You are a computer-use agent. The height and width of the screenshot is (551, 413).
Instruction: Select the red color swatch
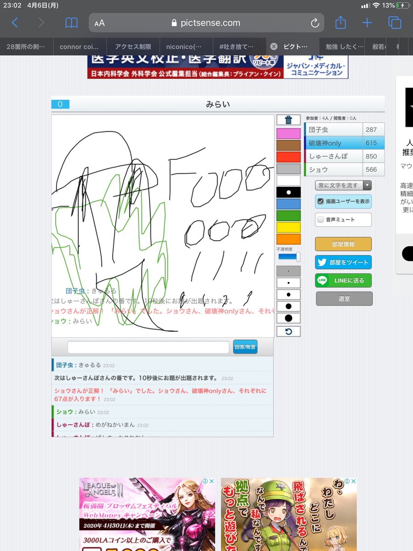coord(288,157)
